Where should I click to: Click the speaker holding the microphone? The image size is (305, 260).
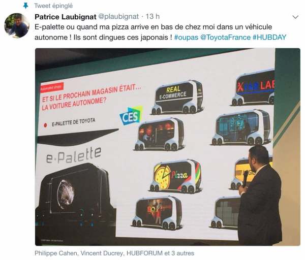(x=260, y=194)
